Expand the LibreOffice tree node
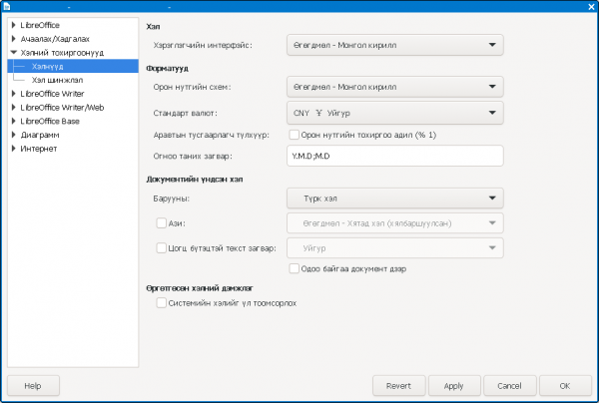The height and width of the screenshot is (403, 599). [13, 25]
